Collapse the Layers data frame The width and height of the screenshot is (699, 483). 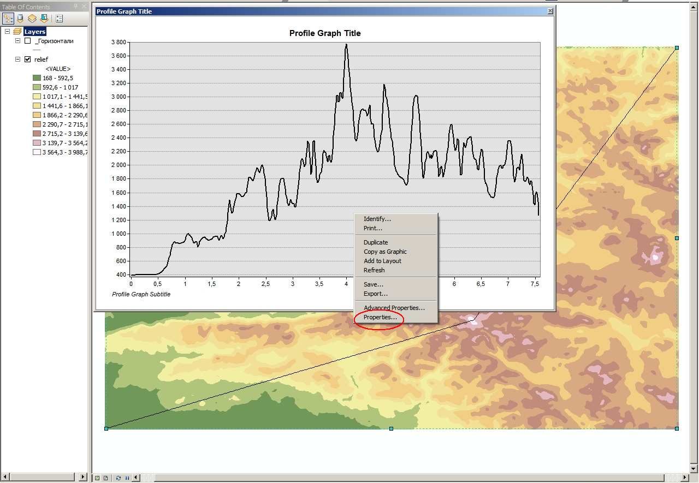8,32
